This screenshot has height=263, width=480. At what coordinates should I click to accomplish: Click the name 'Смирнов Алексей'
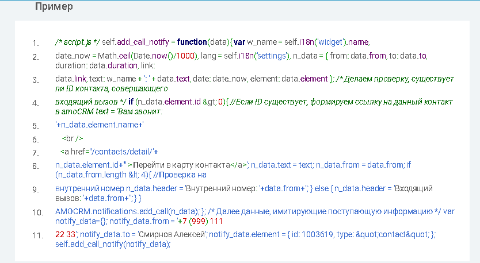(x=172, y=234)
